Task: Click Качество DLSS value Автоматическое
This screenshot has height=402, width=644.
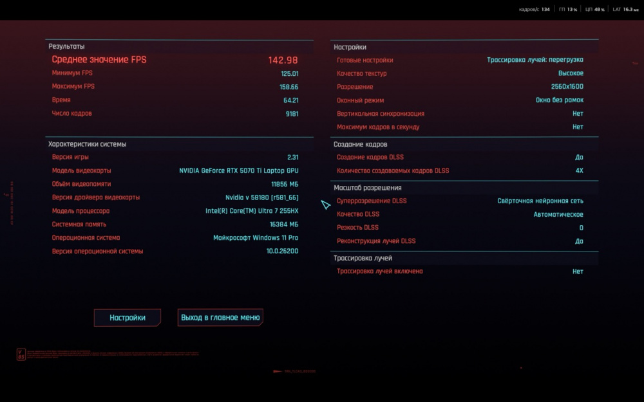Action: click(558, 215)
